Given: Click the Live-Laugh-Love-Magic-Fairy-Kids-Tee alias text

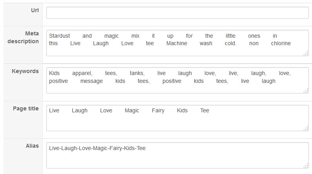Looking at the screenshot, I should [x=97, y=148].
